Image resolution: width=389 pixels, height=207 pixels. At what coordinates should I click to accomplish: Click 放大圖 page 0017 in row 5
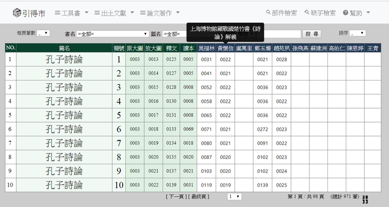tap(153, 115)
